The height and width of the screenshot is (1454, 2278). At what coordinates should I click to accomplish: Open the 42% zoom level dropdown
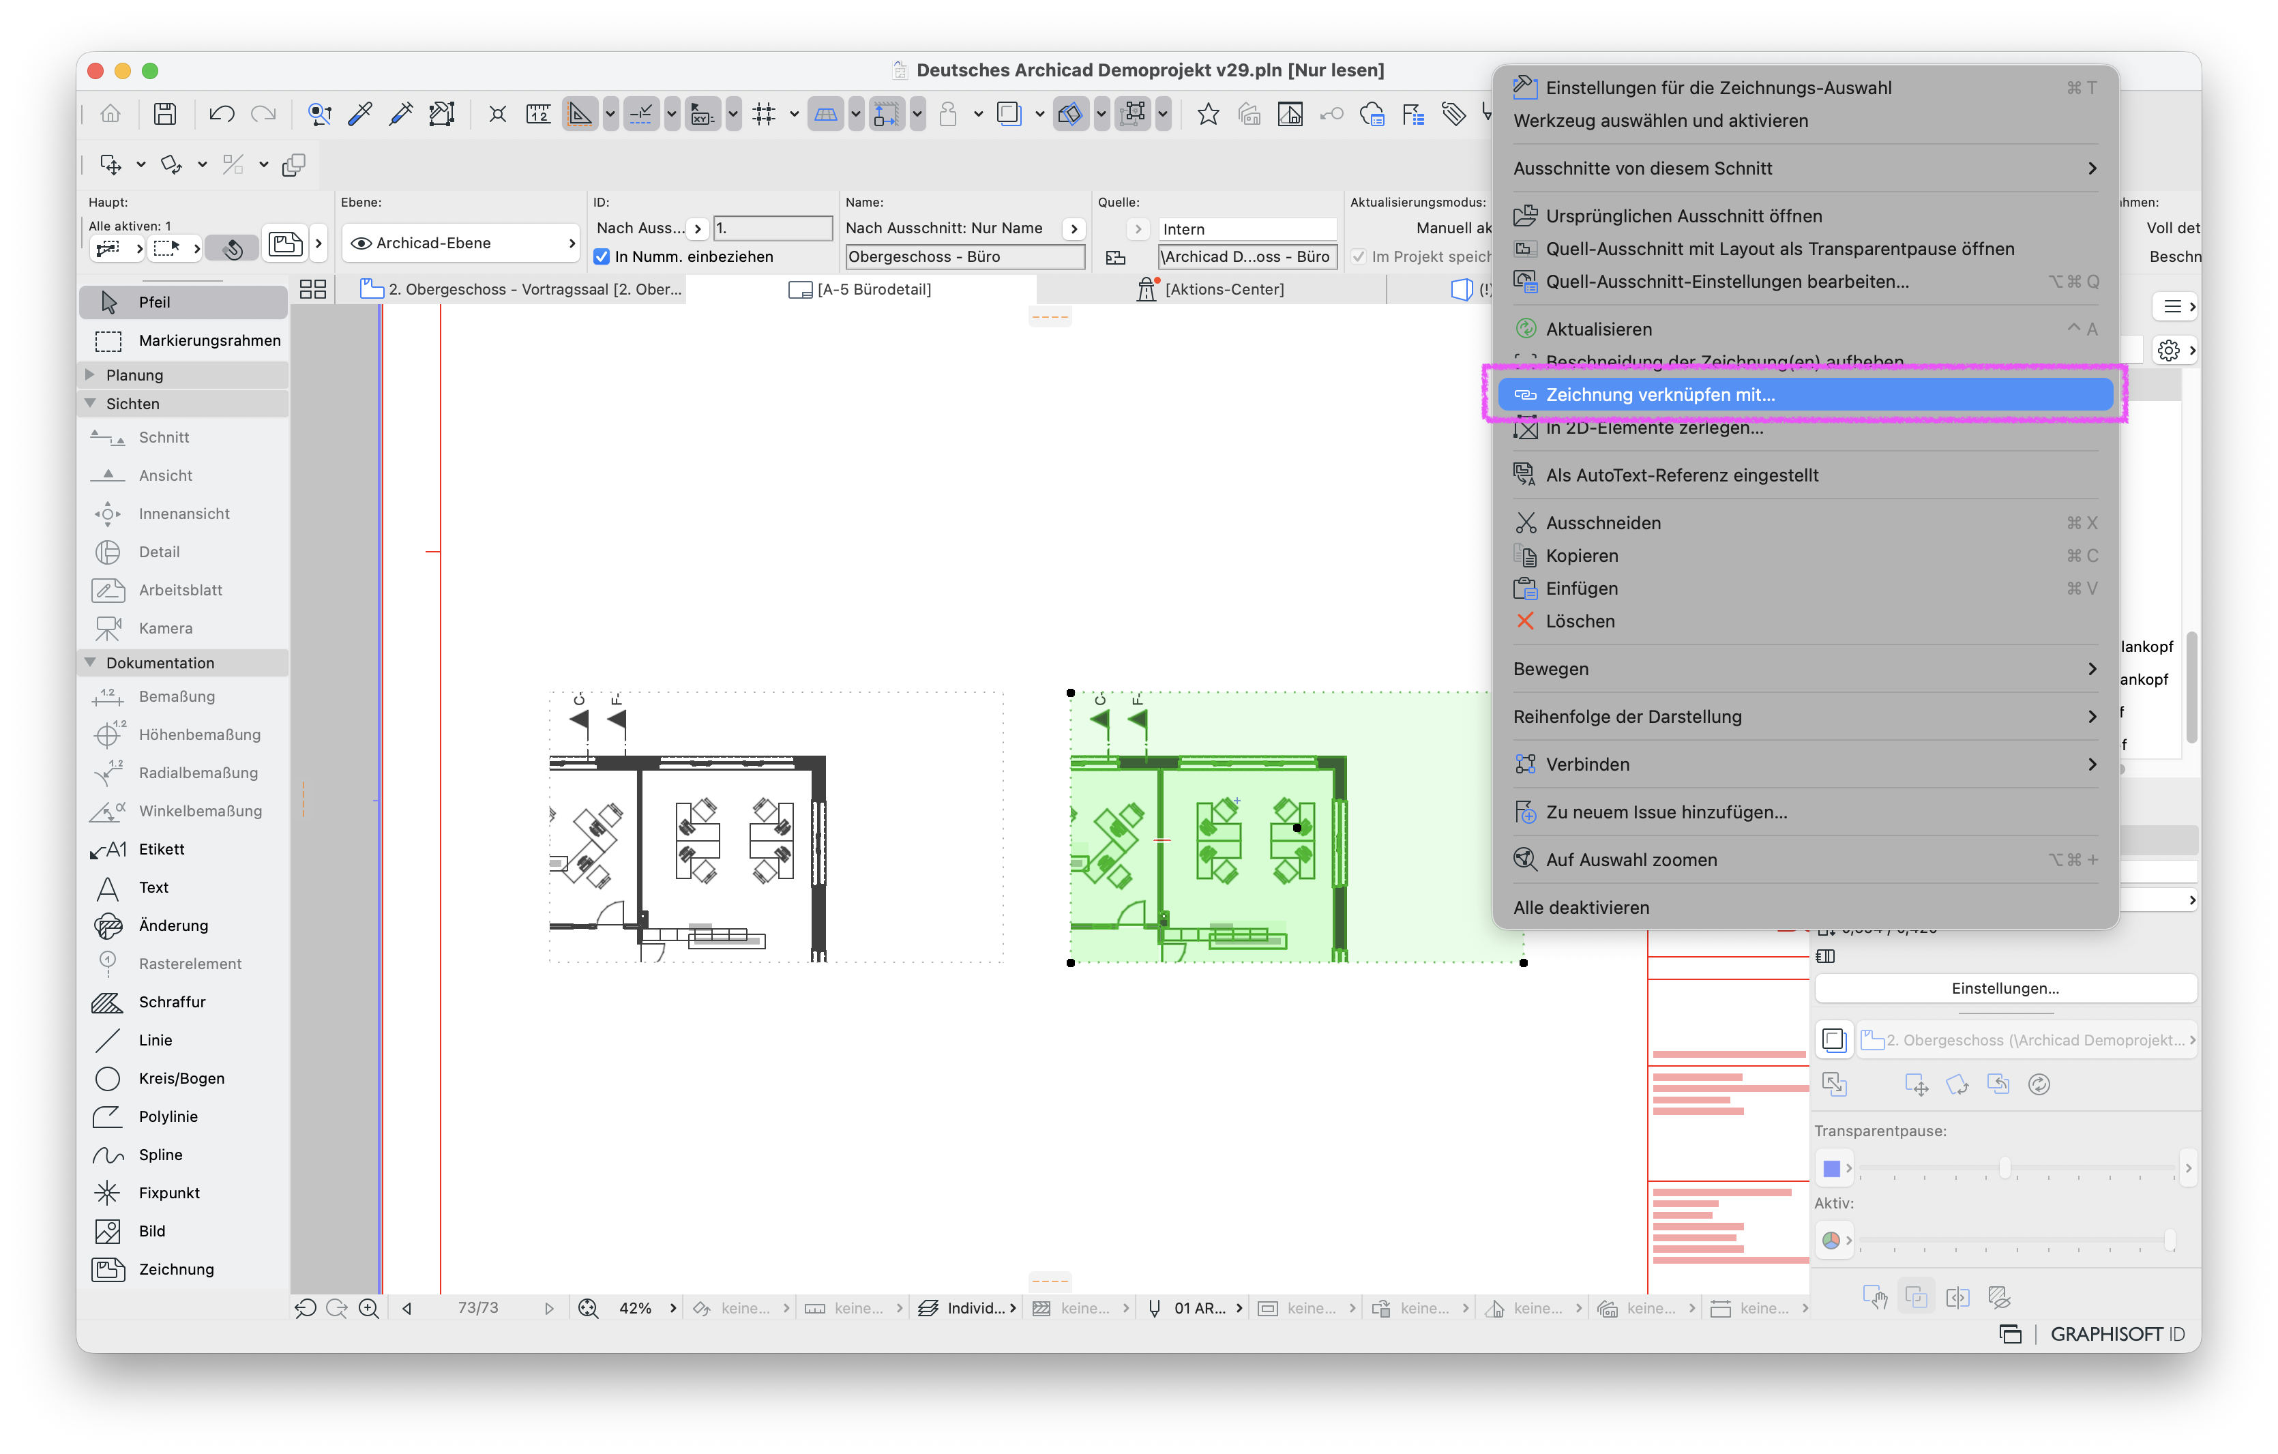pos(648,1307)
